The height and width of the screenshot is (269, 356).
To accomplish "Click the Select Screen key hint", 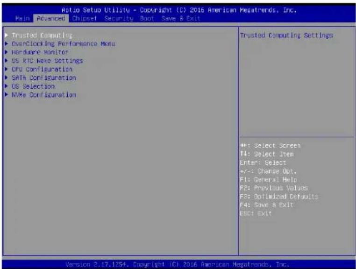I will click(270, 146).
